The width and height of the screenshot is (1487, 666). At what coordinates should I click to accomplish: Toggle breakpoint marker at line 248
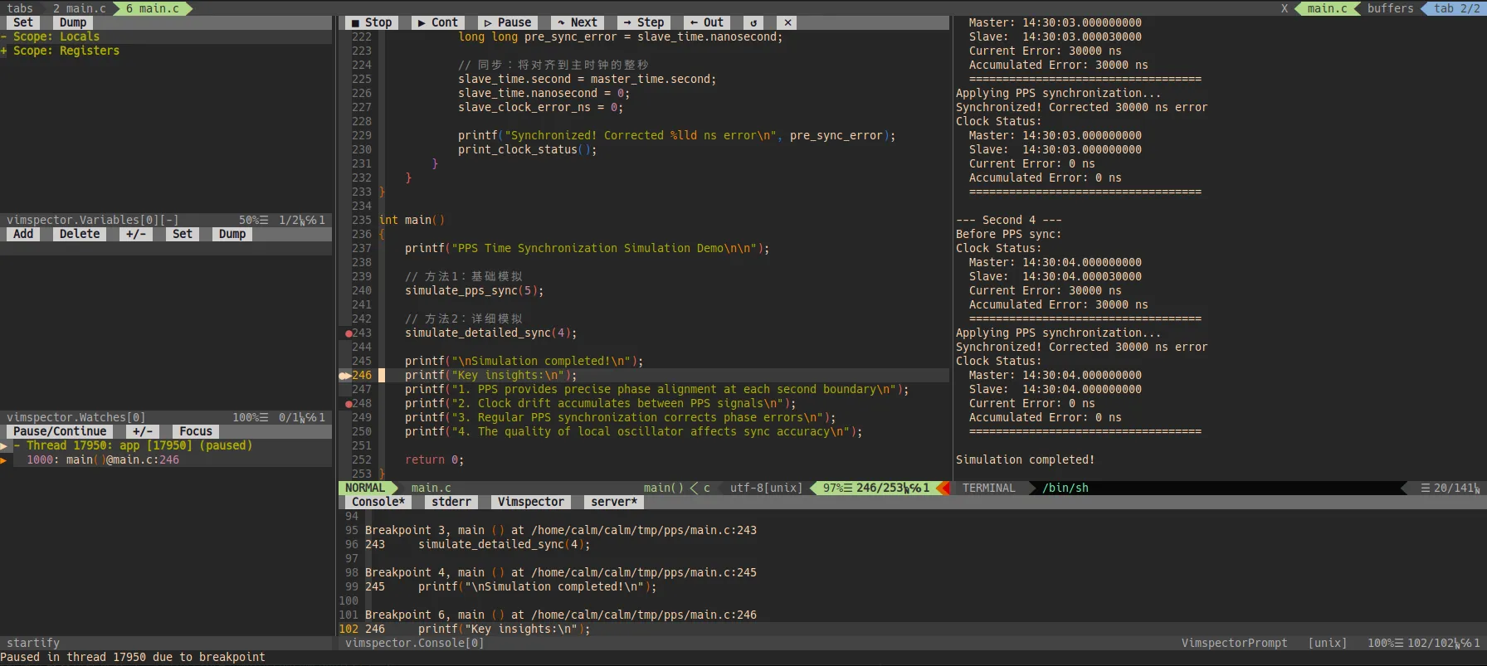pos(349,403)
